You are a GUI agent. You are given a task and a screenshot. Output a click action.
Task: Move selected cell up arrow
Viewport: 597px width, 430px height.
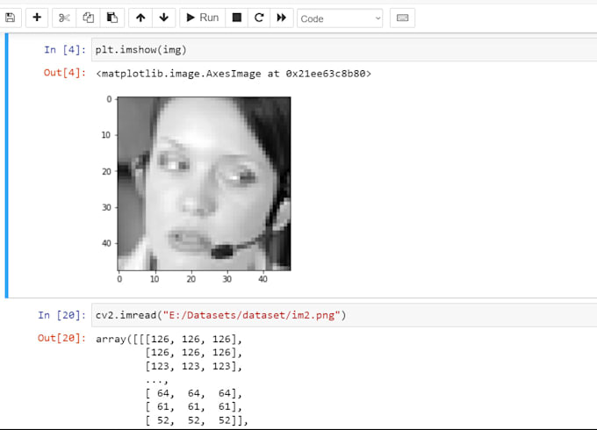(x=140, y=18)
